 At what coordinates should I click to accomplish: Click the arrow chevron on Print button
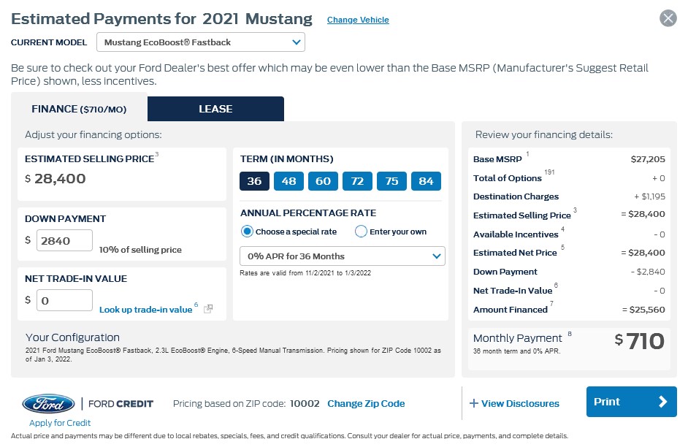(662, 402)
